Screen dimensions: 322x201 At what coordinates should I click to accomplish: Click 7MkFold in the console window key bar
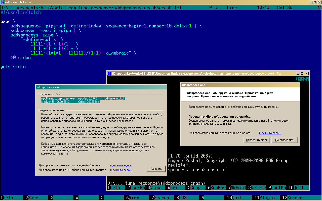pos(237,187)
